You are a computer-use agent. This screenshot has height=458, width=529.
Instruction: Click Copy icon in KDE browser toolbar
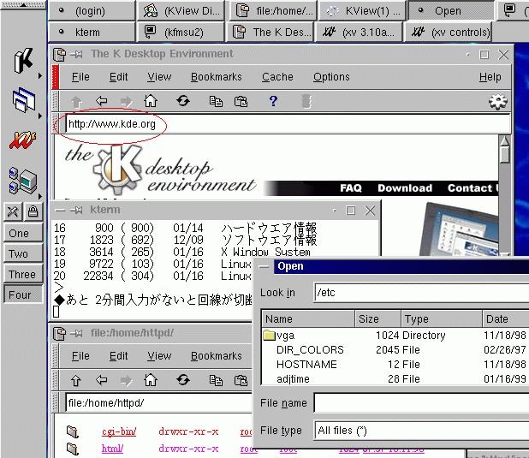coord(216,101)
